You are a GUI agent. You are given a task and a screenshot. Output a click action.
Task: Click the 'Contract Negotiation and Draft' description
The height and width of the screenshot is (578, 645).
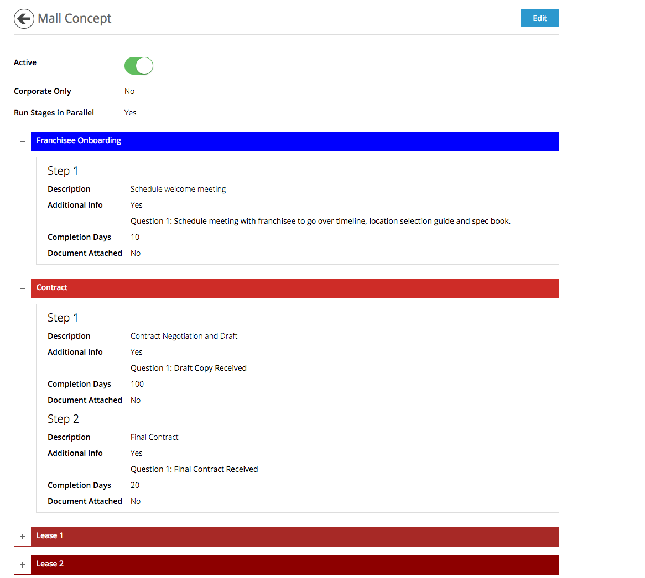tap(184, 336)
